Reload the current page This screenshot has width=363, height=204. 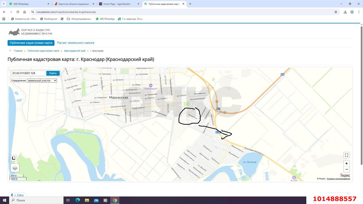click(x=18, y=12)
